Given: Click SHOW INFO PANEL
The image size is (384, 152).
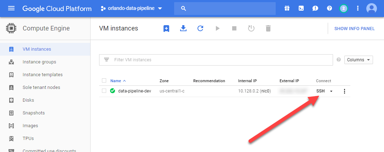Looking at the screenshot, I should [354, 28].
